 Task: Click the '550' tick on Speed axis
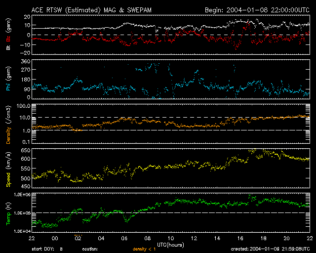click(x=26, y=169)
